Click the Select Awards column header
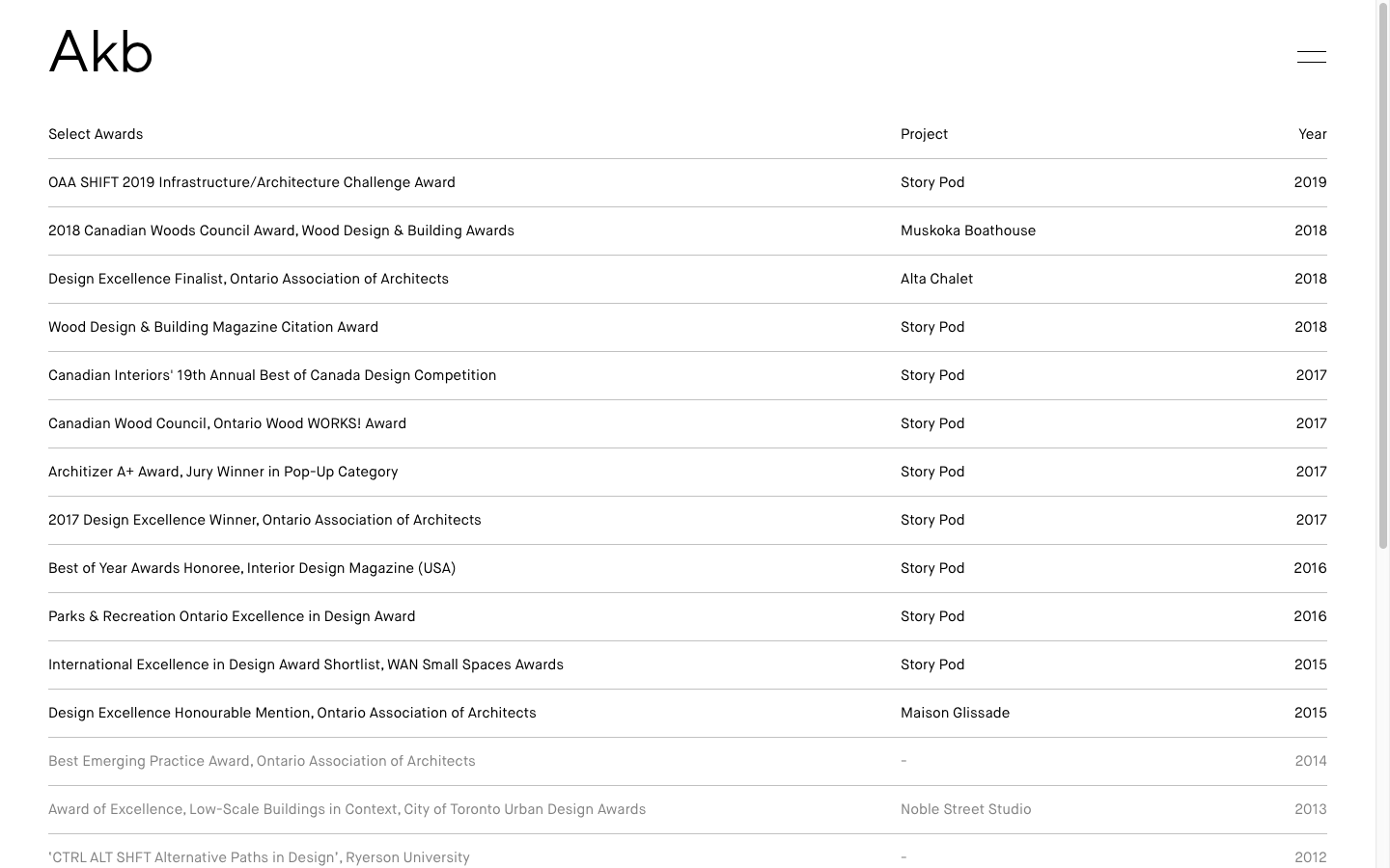 pyautogui.click(x=96, y=134)
